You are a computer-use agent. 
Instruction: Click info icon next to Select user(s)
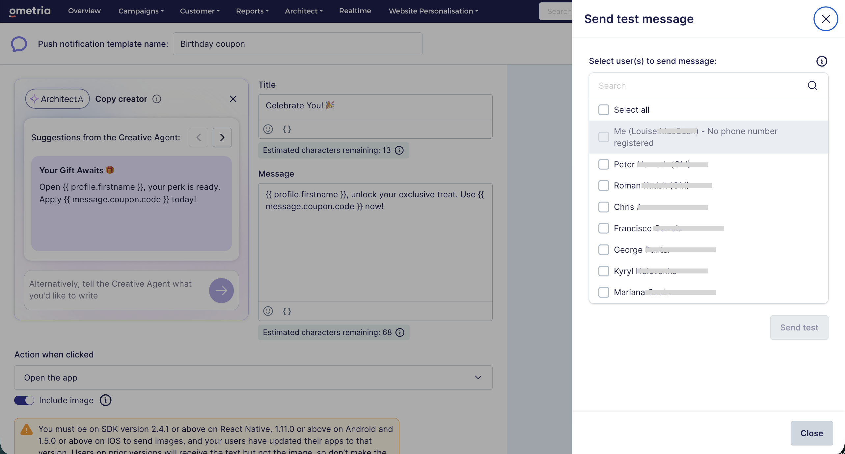[822, 61]
